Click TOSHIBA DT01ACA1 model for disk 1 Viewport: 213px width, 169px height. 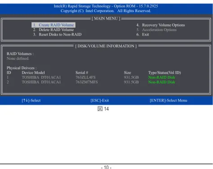tap(41, 77)
